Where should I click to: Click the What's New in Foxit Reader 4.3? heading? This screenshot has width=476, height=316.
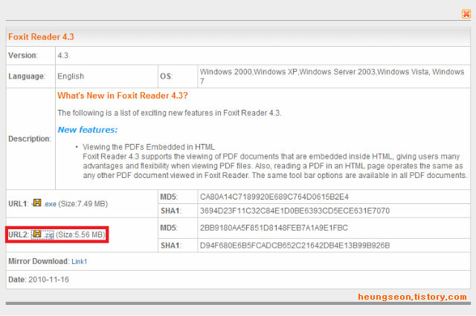(123, 96)
